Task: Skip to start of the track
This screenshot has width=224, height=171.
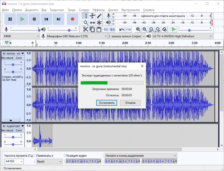Action: (x=46, y=19)
